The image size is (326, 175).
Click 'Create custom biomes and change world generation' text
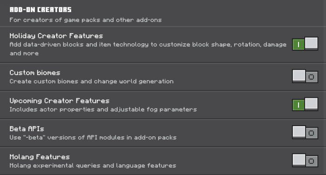click(91, 81)
